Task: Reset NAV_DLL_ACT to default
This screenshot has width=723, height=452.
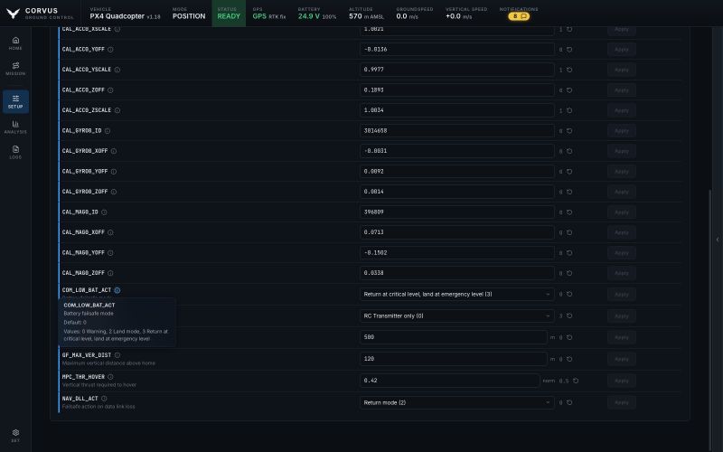Action: coord(569,402)
